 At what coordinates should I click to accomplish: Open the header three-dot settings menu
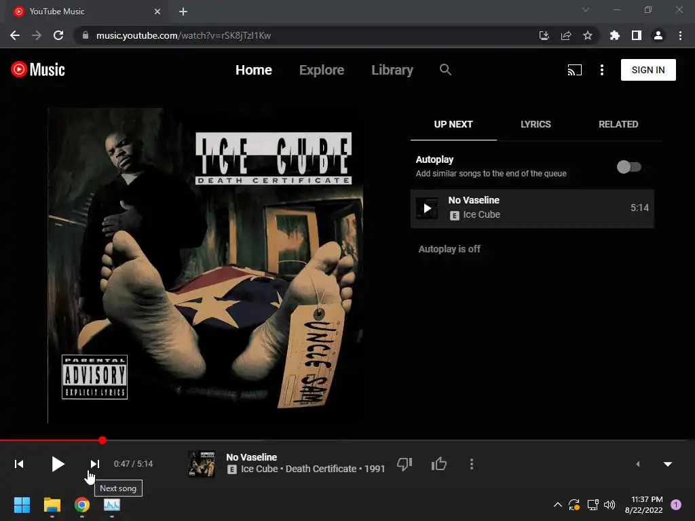(601, 70)
